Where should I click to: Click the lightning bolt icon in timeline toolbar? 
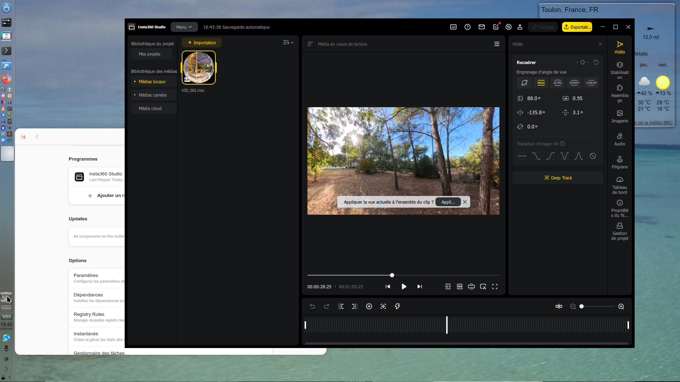point(397,306)
